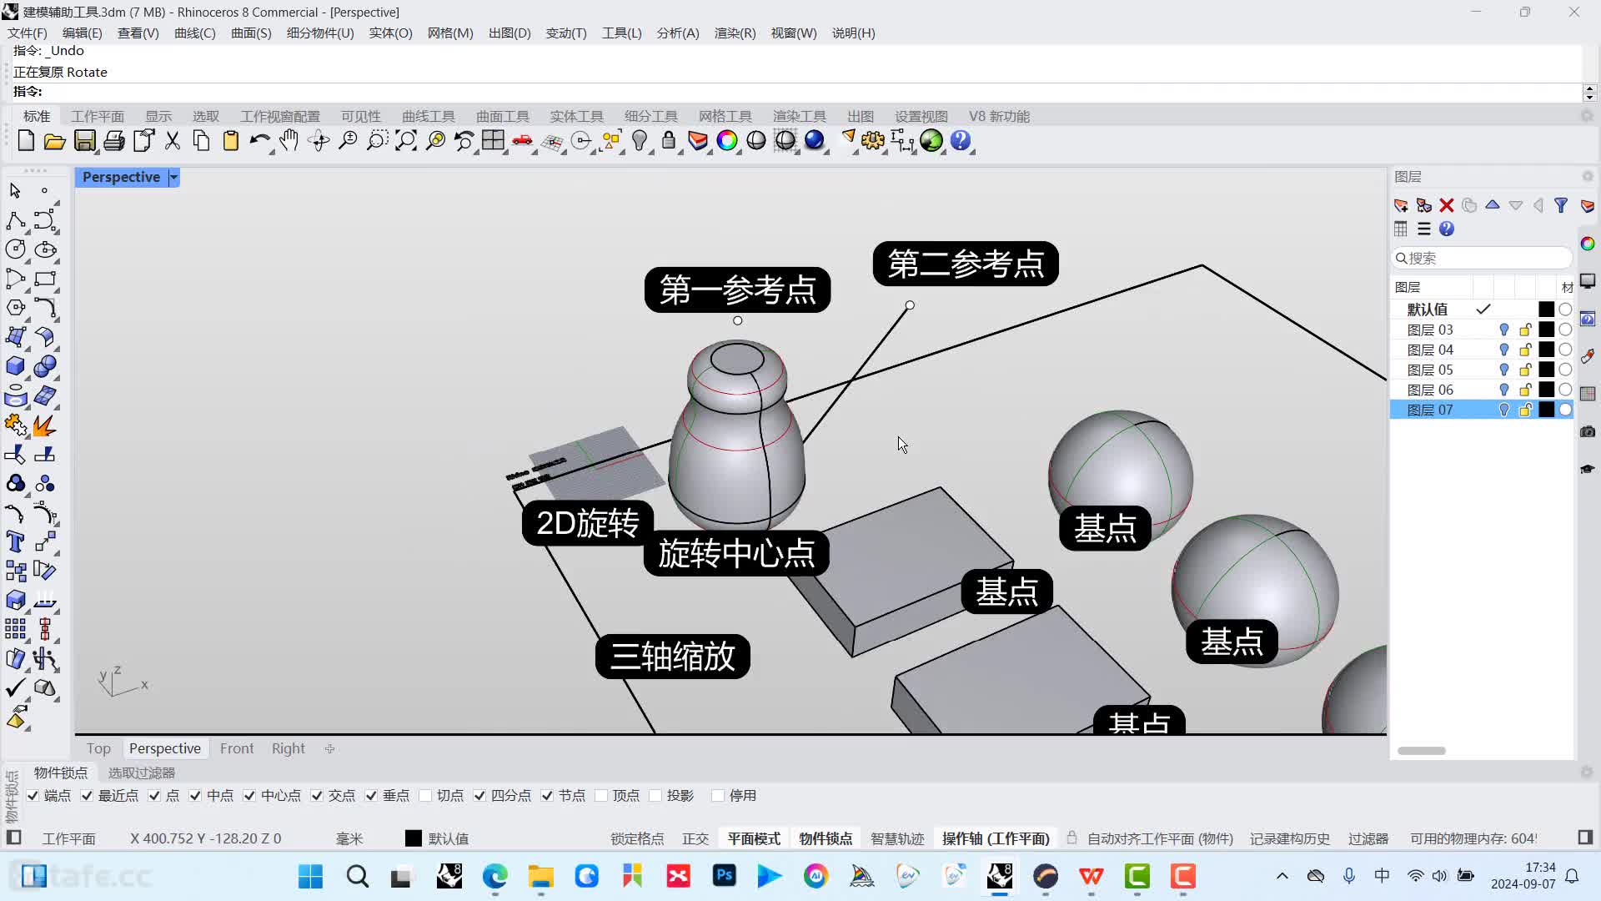This screenshot has height=901, width=1601.
Task: Toggle visibility bulb of 图层 03
Action: 1504,330
